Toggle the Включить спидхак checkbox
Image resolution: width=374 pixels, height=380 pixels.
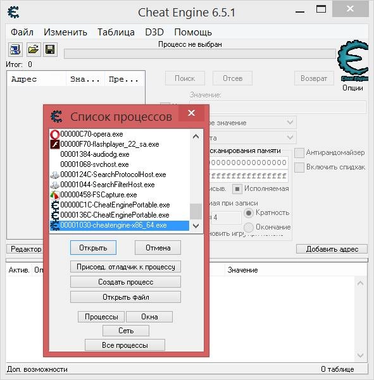coord(299,167)
